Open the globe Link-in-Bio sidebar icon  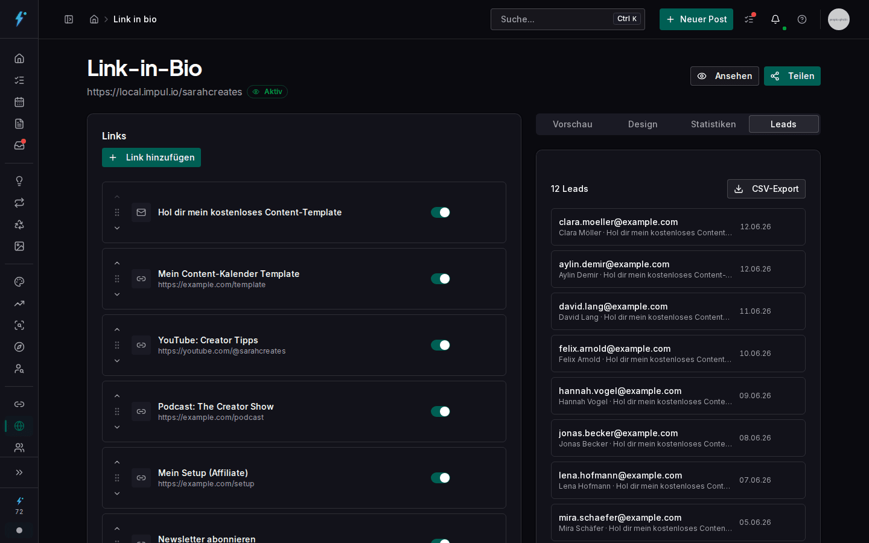pos(19,426)
